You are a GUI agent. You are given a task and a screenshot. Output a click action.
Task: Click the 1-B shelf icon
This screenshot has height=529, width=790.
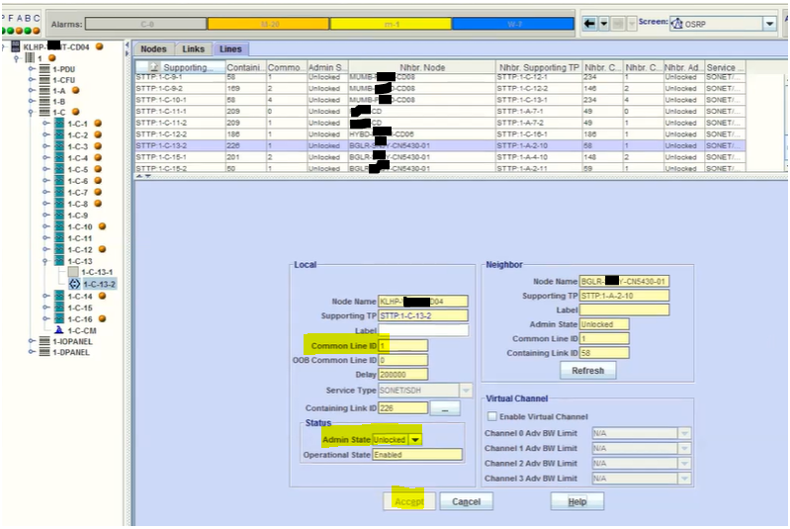point(44,101)
